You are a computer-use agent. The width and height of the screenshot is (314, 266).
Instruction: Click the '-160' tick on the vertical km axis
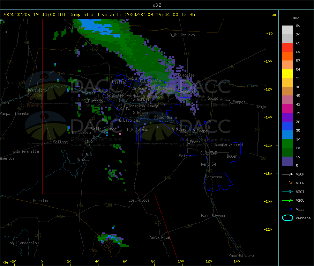point(268,145)
